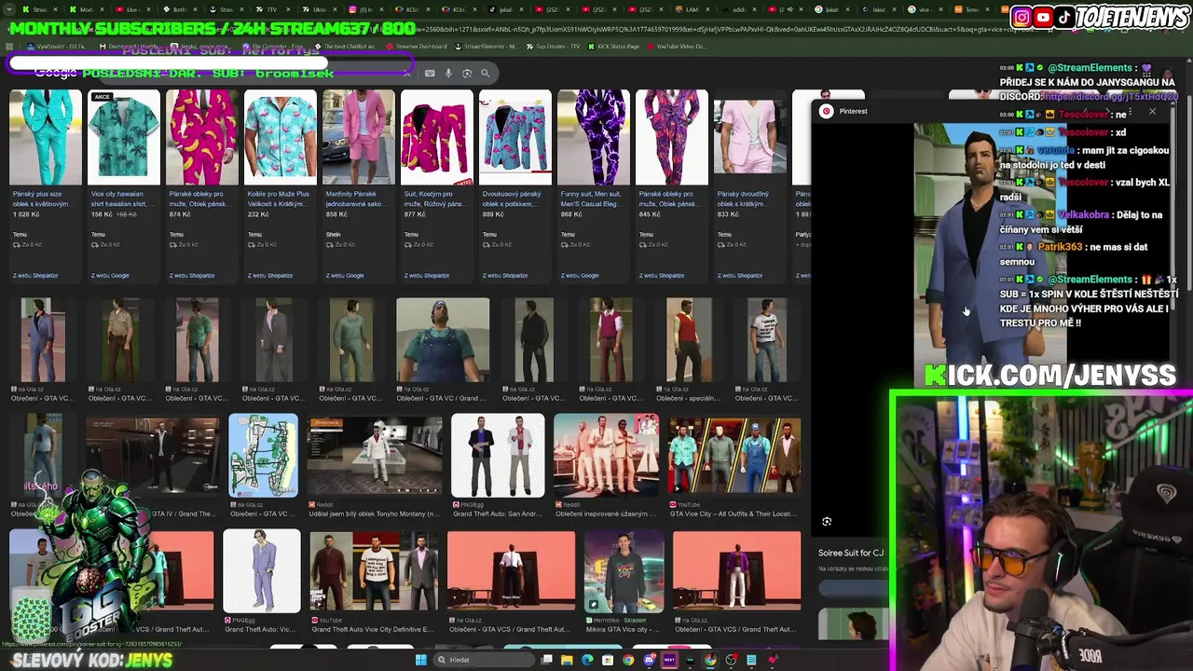Open the Streamer Dashboard bookmark

(x=417, y=46)
